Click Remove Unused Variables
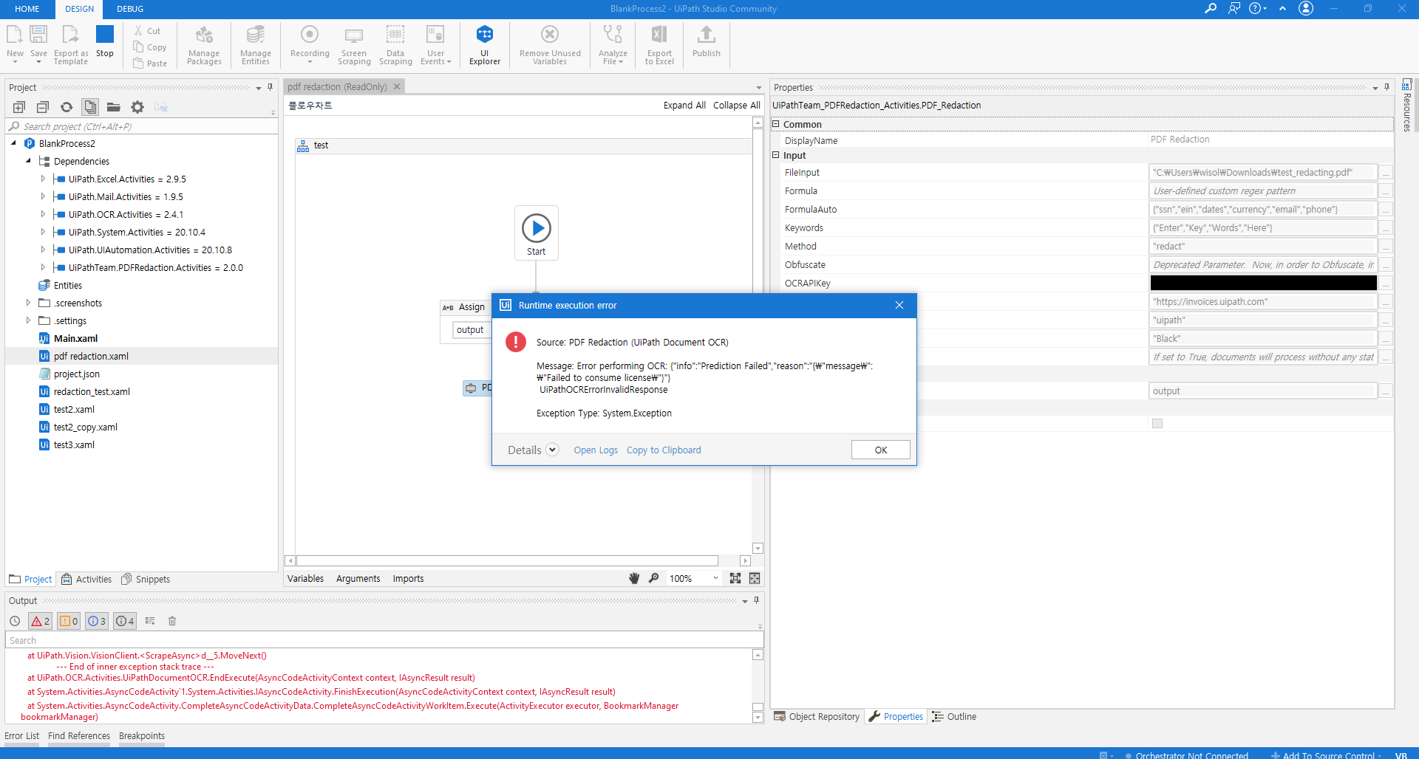 click(x=550, y=45)
